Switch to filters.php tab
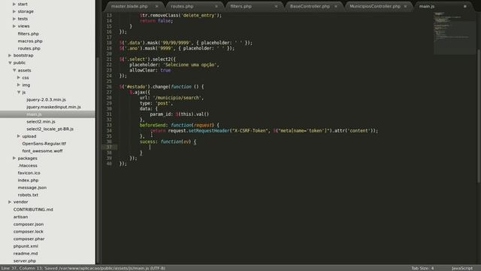Screen dimensions: 481x271 (x=240, y=6)
